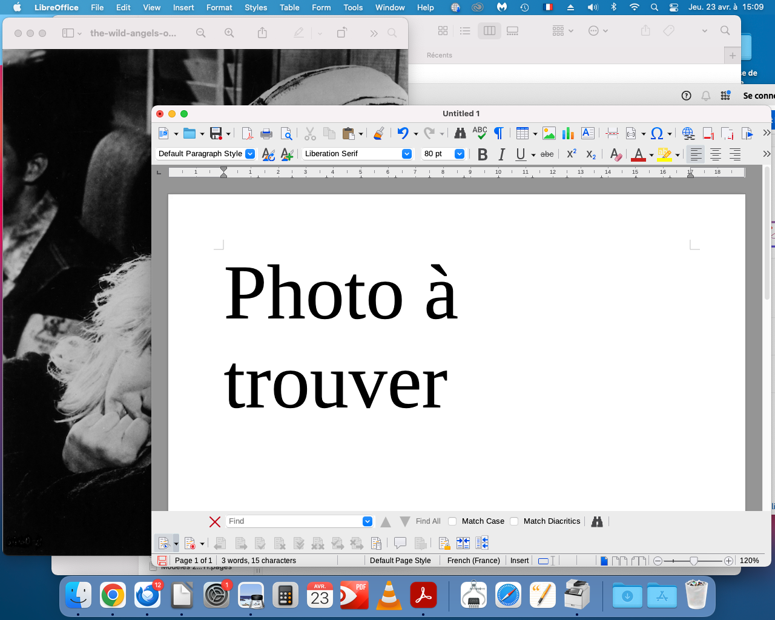Click the Print icon
The height and width of the screenshot is (620, 775).
pyautogui.click(x=266, y=133)
